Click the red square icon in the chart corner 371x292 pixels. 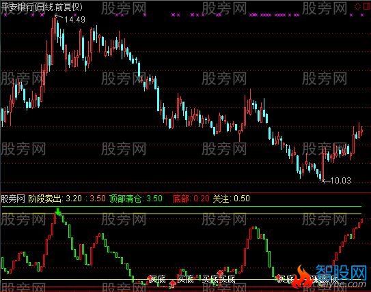coord(367,6)
